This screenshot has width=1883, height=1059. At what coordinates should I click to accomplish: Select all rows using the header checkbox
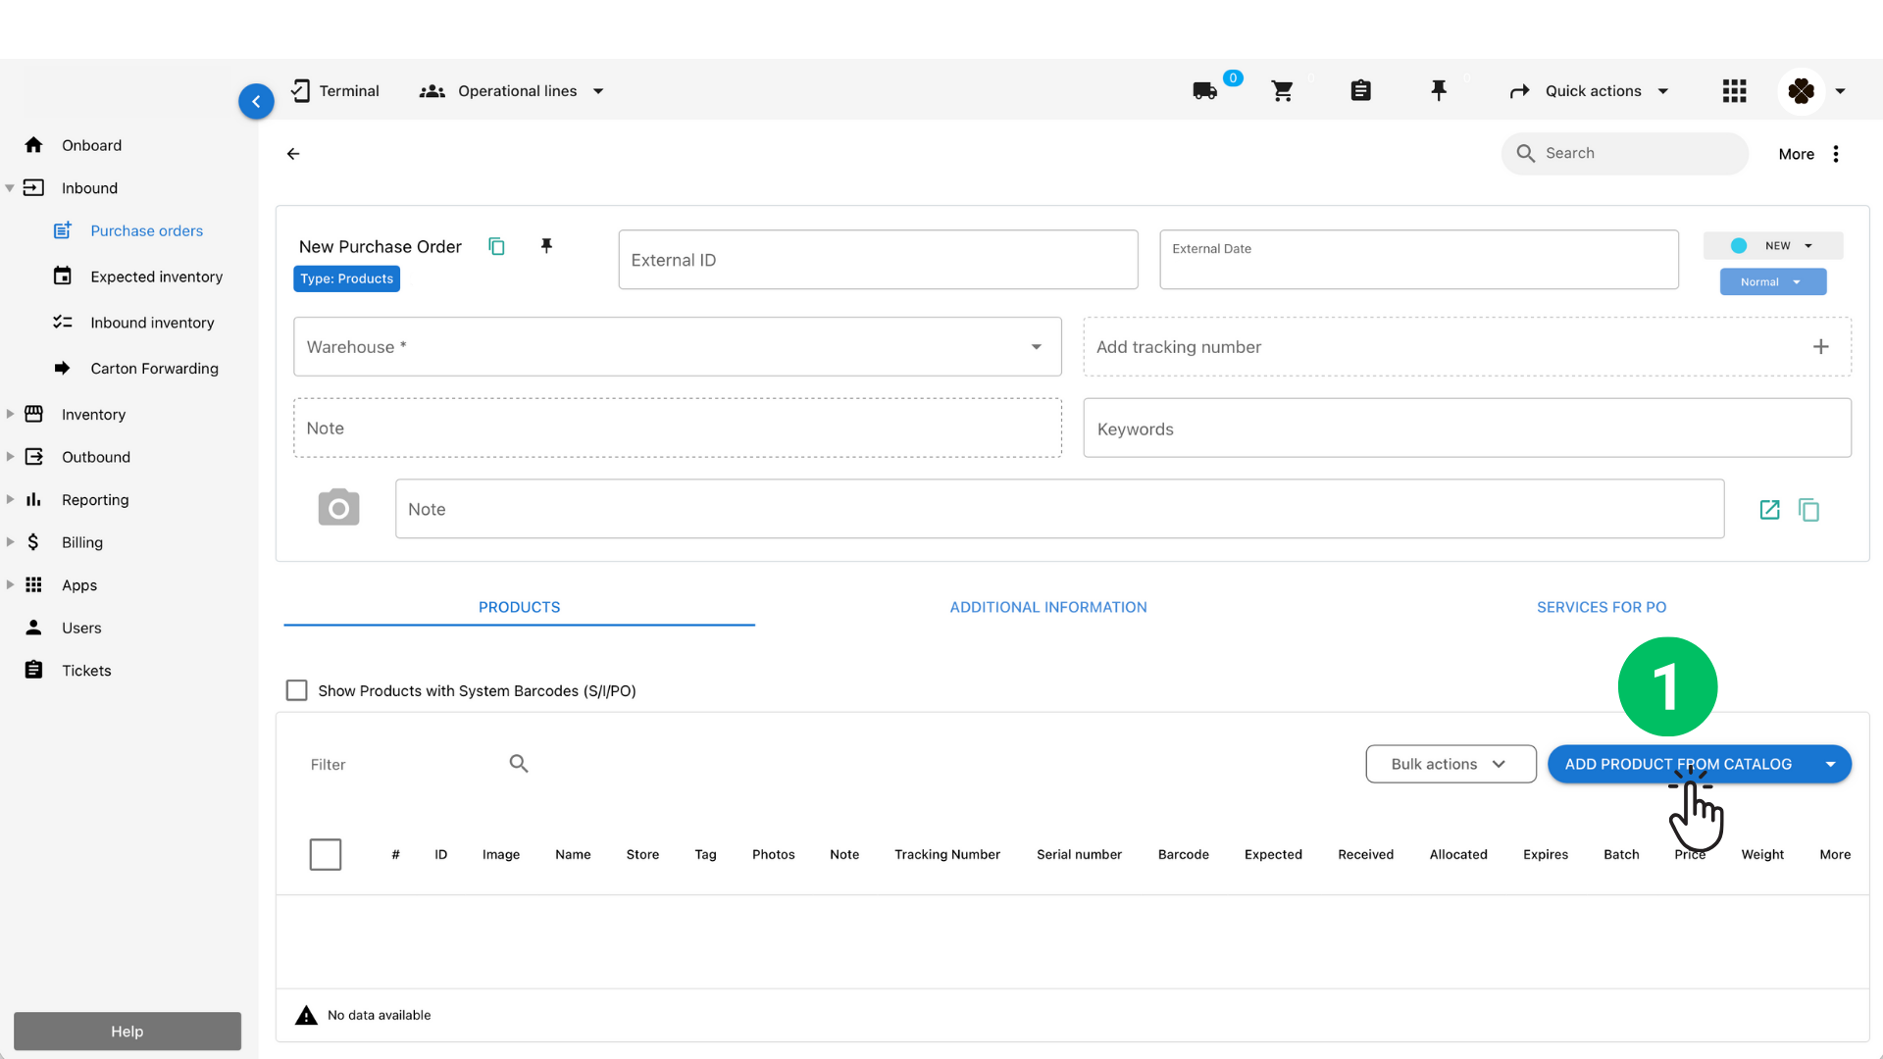(325, 854)
